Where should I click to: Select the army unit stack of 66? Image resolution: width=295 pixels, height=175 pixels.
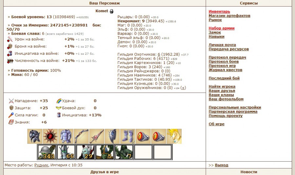coord(66,152)
